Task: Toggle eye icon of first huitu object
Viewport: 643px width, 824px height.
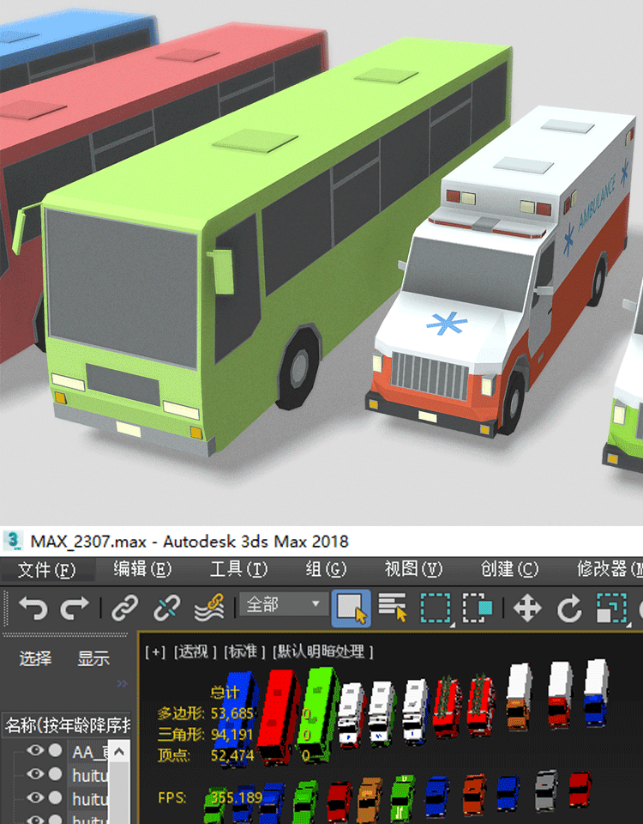Action: click(35, 774)
